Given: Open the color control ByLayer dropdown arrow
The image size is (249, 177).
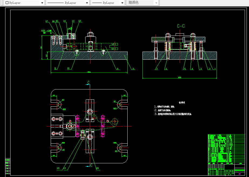Looking at the screenshot, I should [x=42, y=3].
